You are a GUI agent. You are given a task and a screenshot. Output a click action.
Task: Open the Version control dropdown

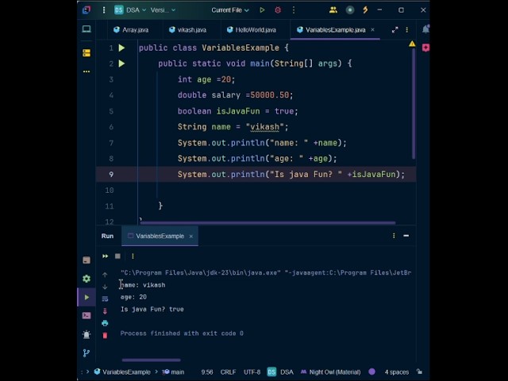163,10
